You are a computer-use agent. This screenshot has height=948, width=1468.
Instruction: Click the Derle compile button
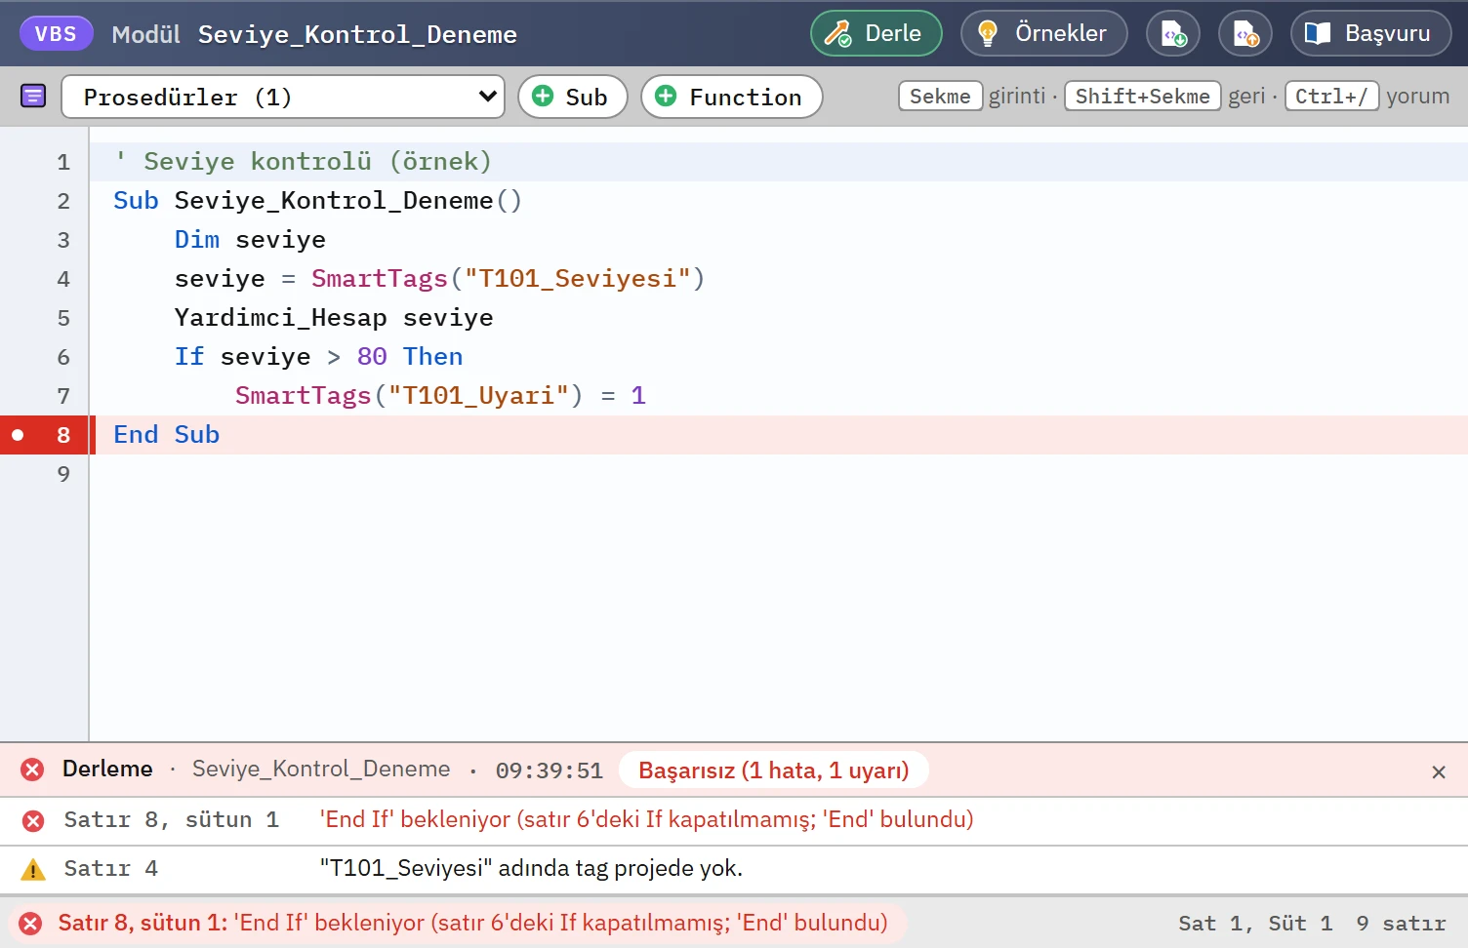[x=876, y=33]
